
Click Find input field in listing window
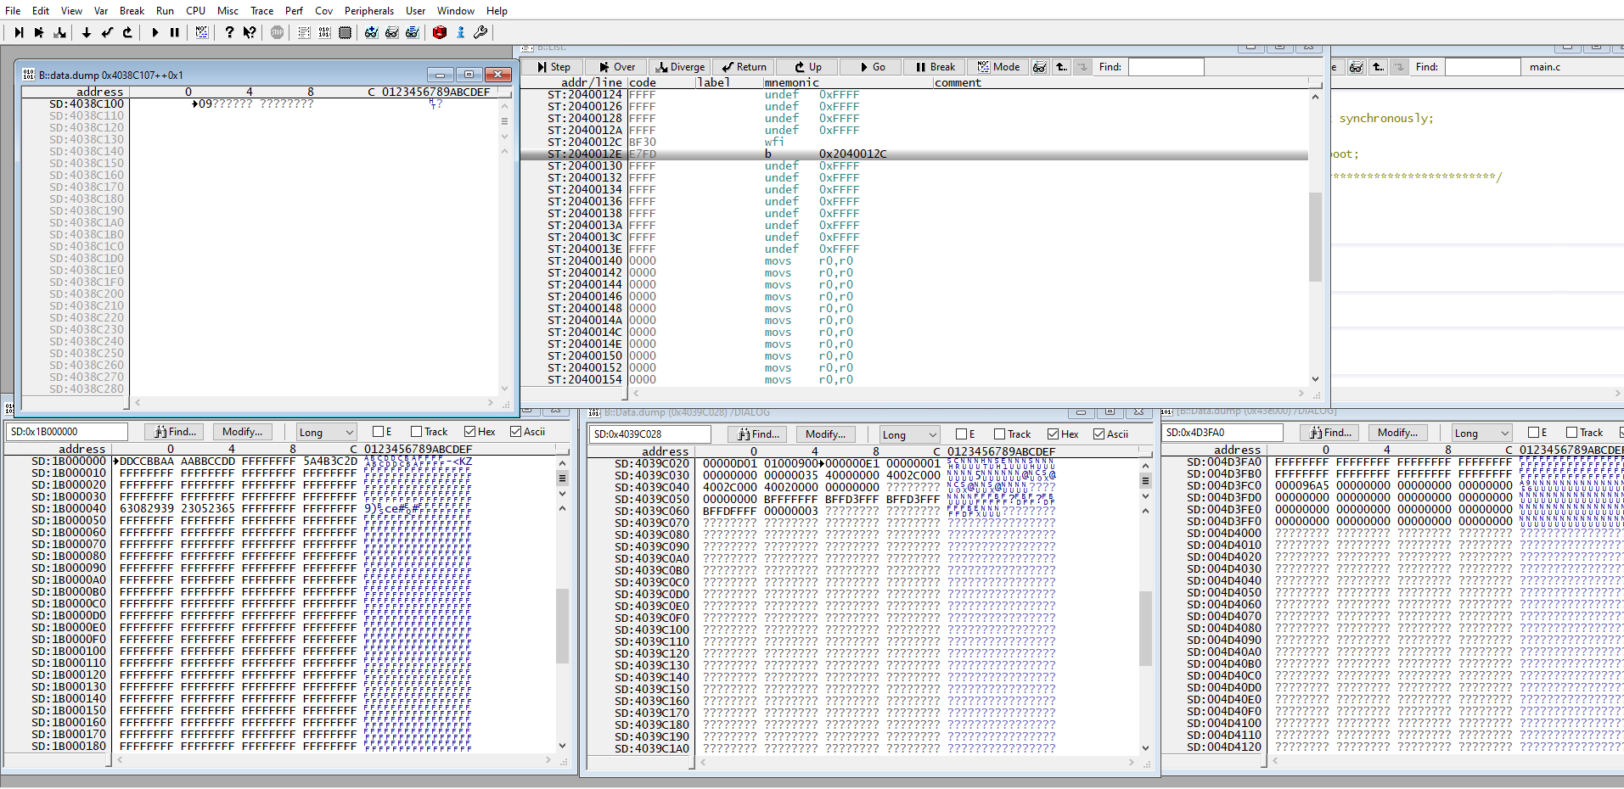click(1166, 67)
